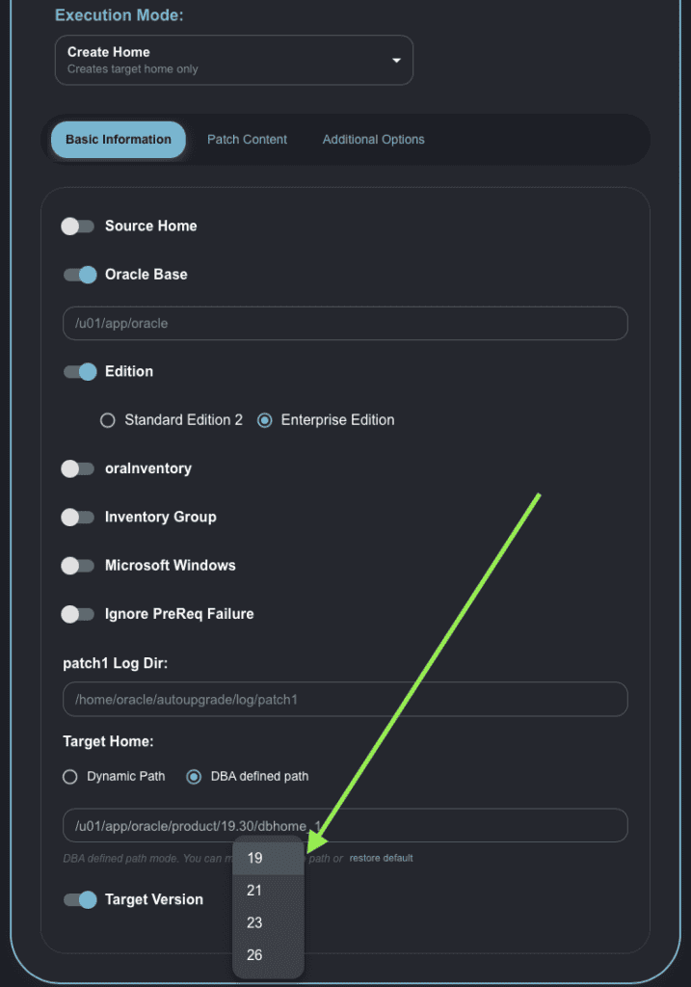Turn on Ignore PreReq Failure

click(79, 614)
